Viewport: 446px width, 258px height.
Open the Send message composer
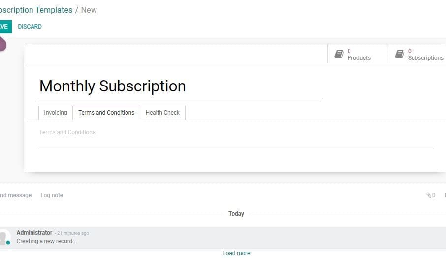[x=15, y=195]
